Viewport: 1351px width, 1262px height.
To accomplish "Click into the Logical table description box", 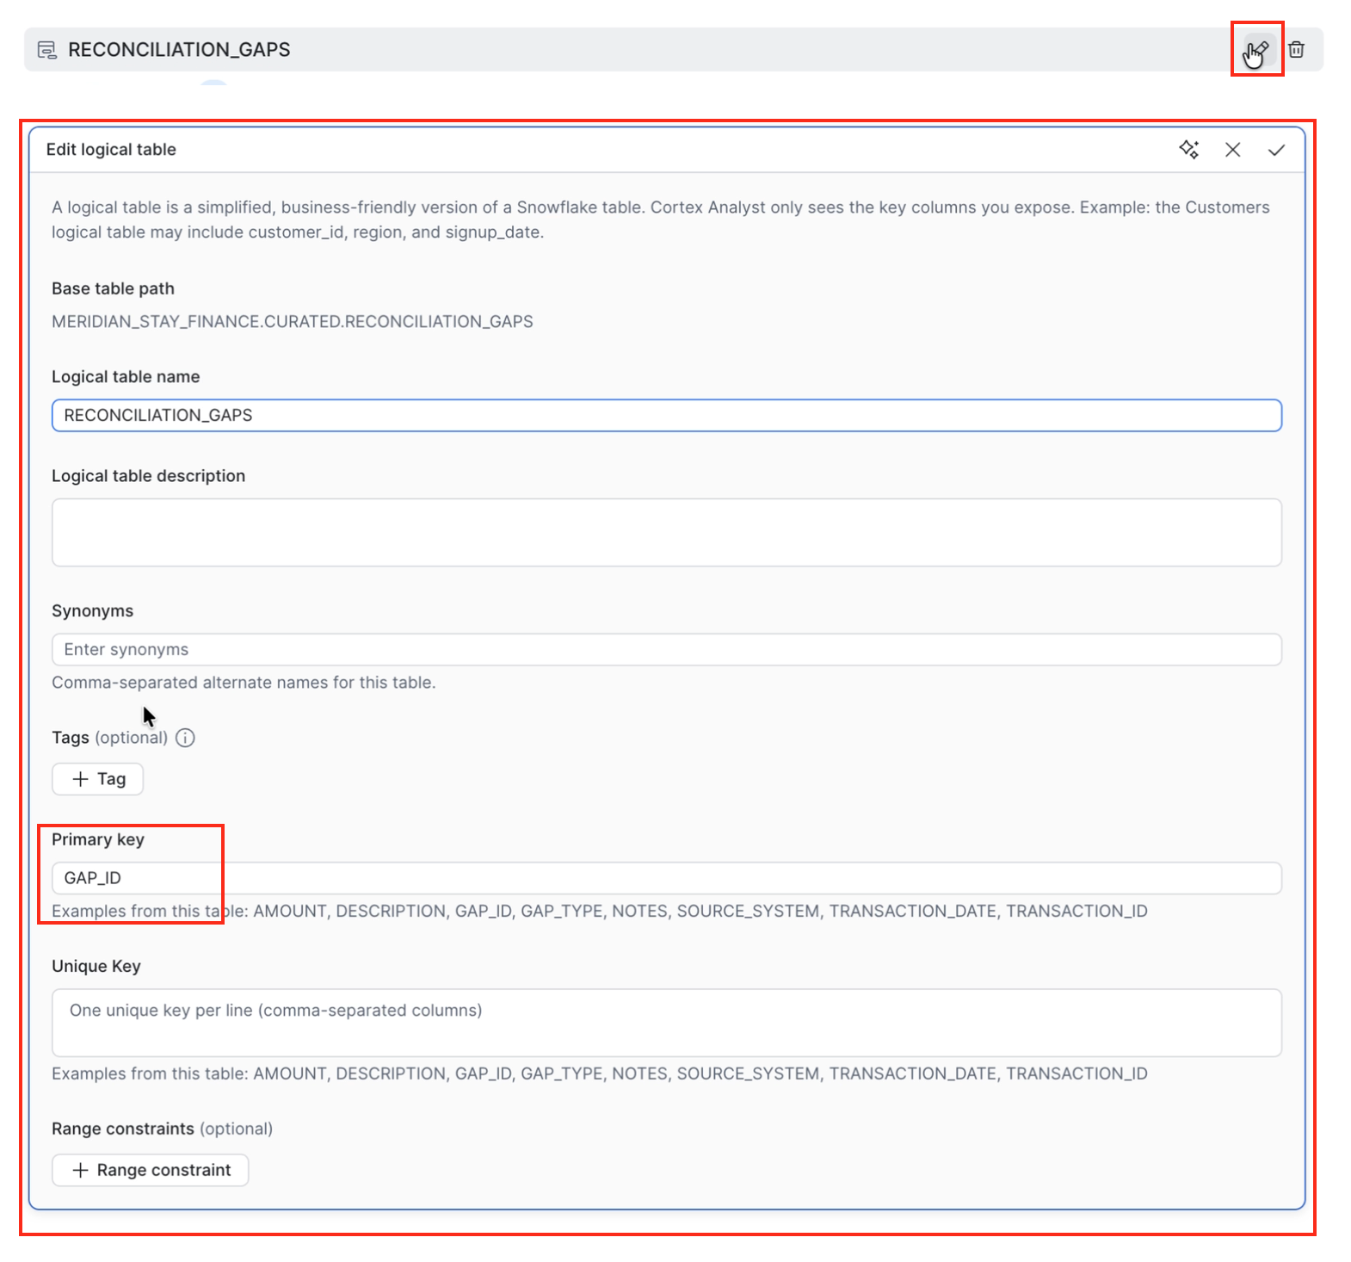I will 667,532.
